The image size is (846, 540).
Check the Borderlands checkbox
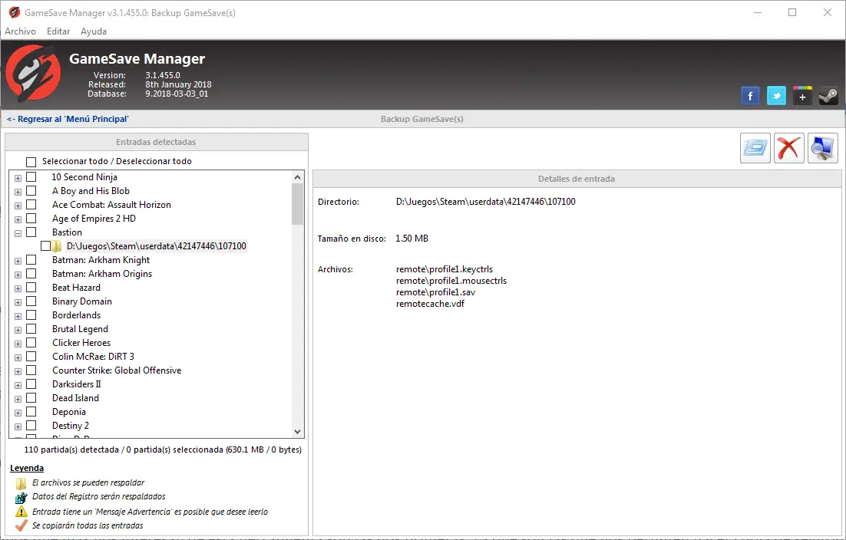[x=31, y=315]
